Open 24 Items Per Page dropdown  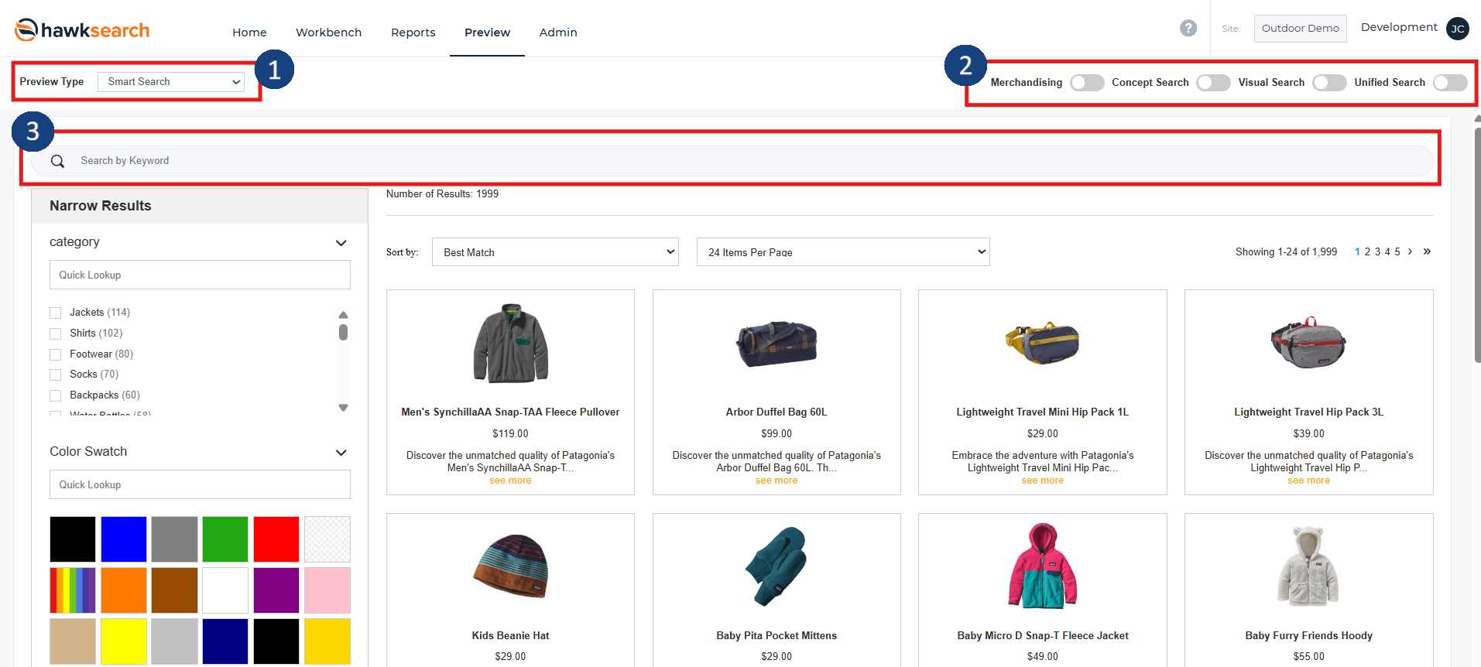[843, 252]
